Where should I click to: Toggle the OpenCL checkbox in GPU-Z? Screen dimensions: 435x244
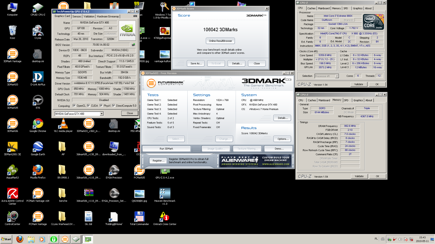click(x=74, y=106)
